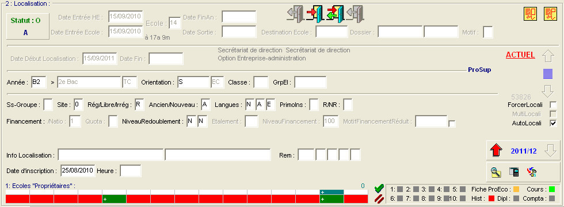Click the Heure input field
Viewport: 564px width, 207px height.
click(x=131, y=171)
